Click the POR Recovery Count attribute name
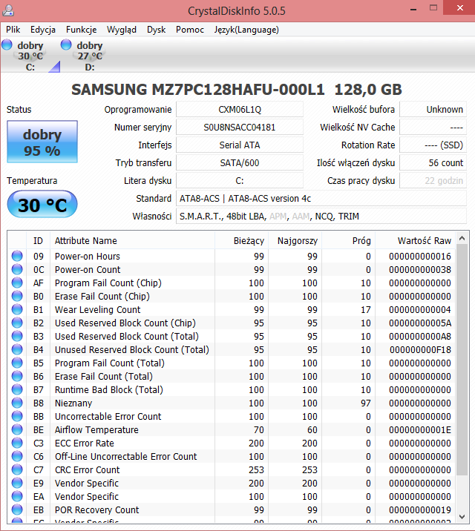The height and width of the screenshot is (531, 475). [97, 509]
